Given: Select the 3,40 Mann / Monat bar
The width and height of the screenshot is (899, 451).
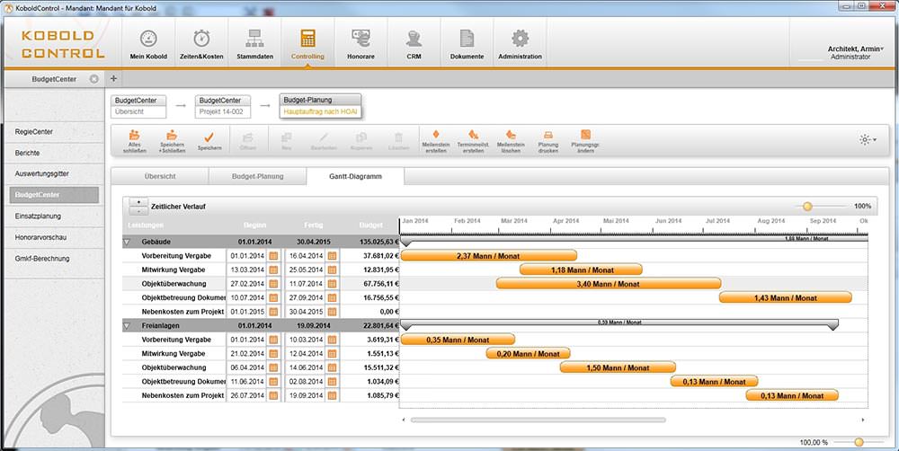Looking at the screenshot, I should [x=609, y=284].
